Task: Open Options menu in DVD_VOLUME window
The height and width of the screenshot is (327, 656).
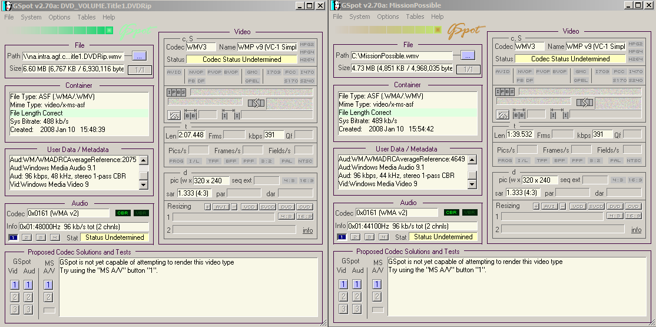Action: tap(59, 17)
